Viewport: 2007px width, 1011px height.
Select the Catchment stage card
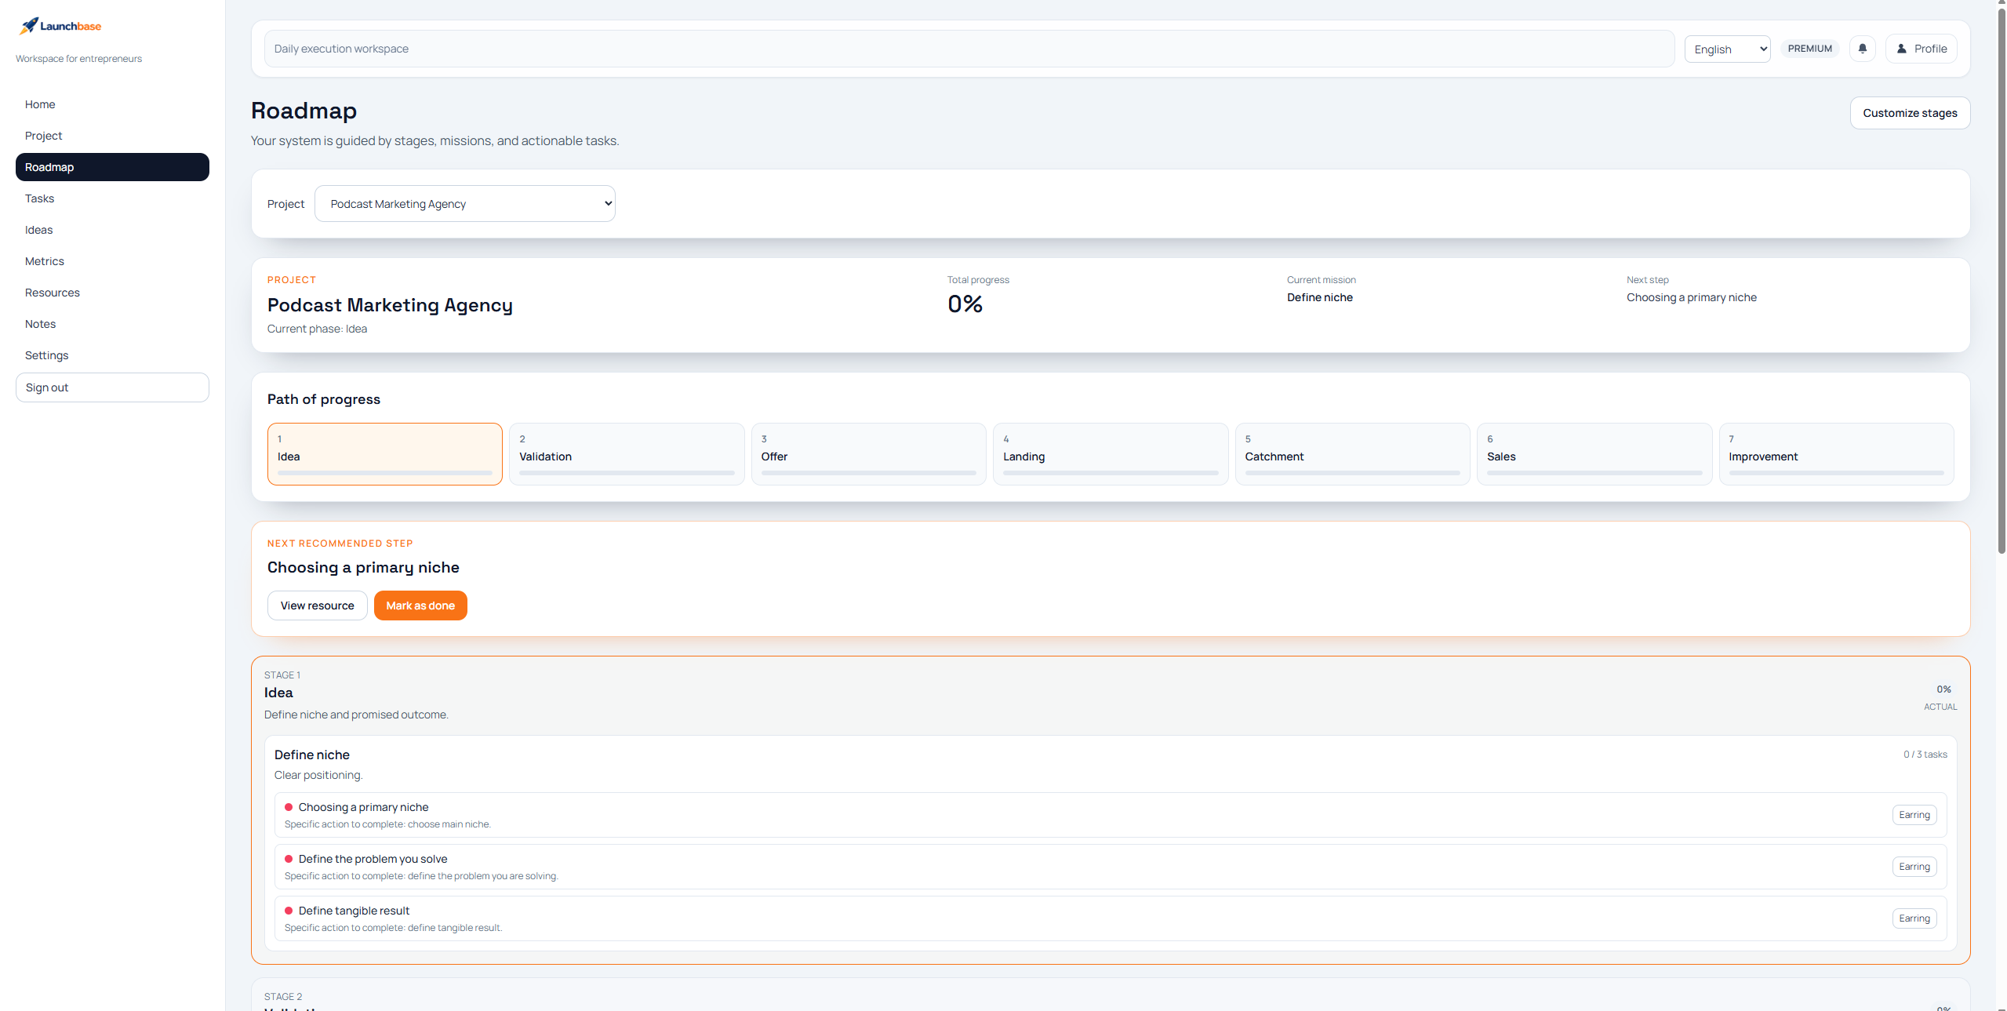[1351, 454]
